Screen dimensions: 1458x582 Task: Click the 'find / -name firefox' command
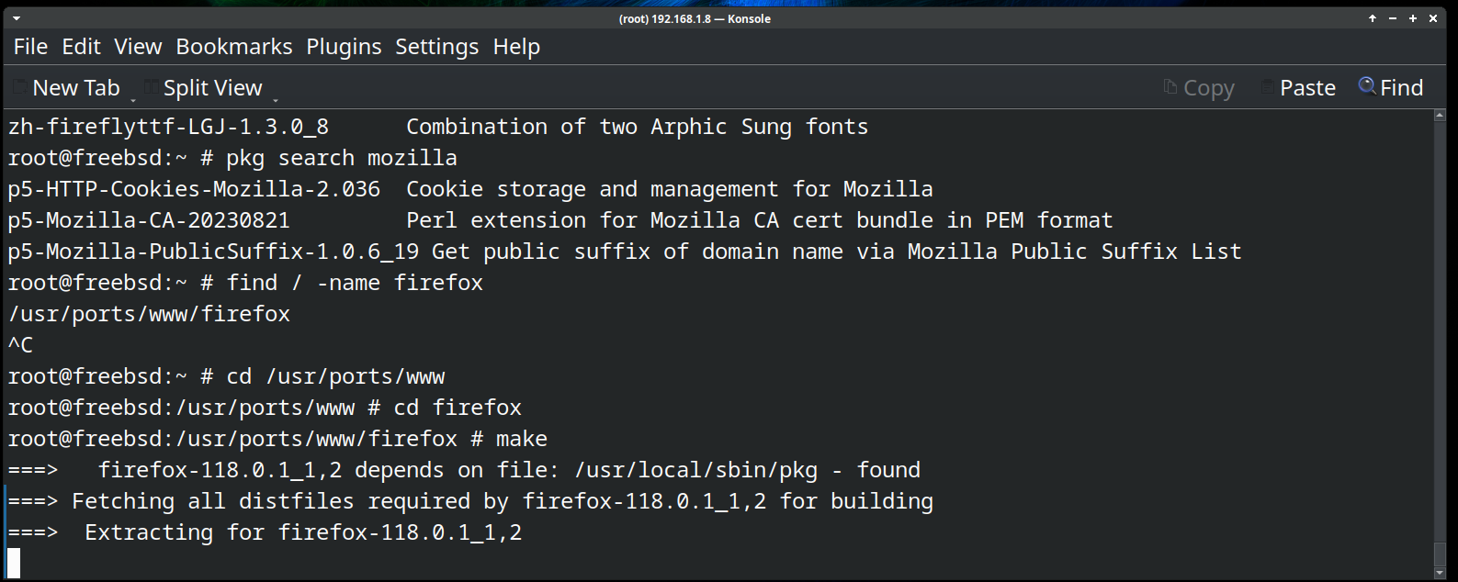pyautogui.click(x=355, y=283)
